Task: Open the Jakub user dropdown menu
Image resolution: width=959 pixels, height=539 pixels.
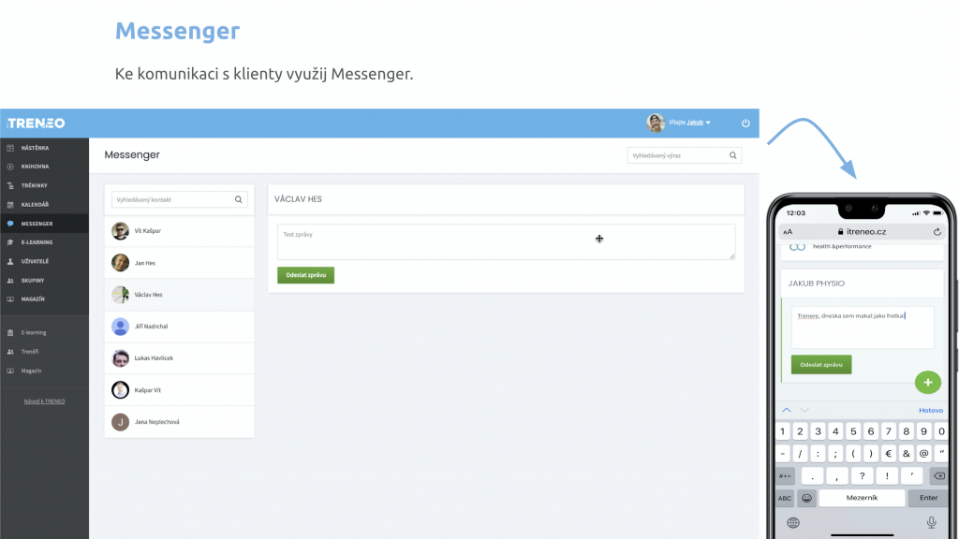Action: coord(691,123)
